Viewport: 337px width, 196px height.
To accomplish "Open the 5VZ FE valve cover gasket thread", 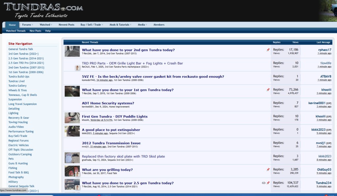I will pos(153,76).
